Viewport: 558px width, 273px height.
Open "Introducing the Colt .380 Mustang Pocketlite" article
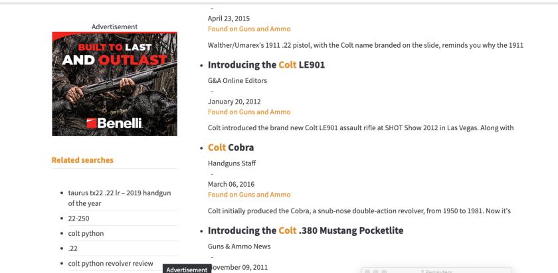(306, 230)
